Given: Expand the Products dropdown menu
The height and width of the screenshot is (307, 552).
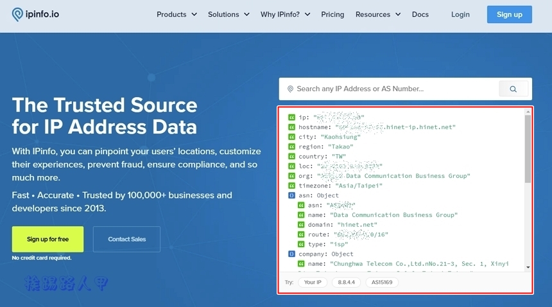Looking at the screenshot, I should tap(177, 14).
